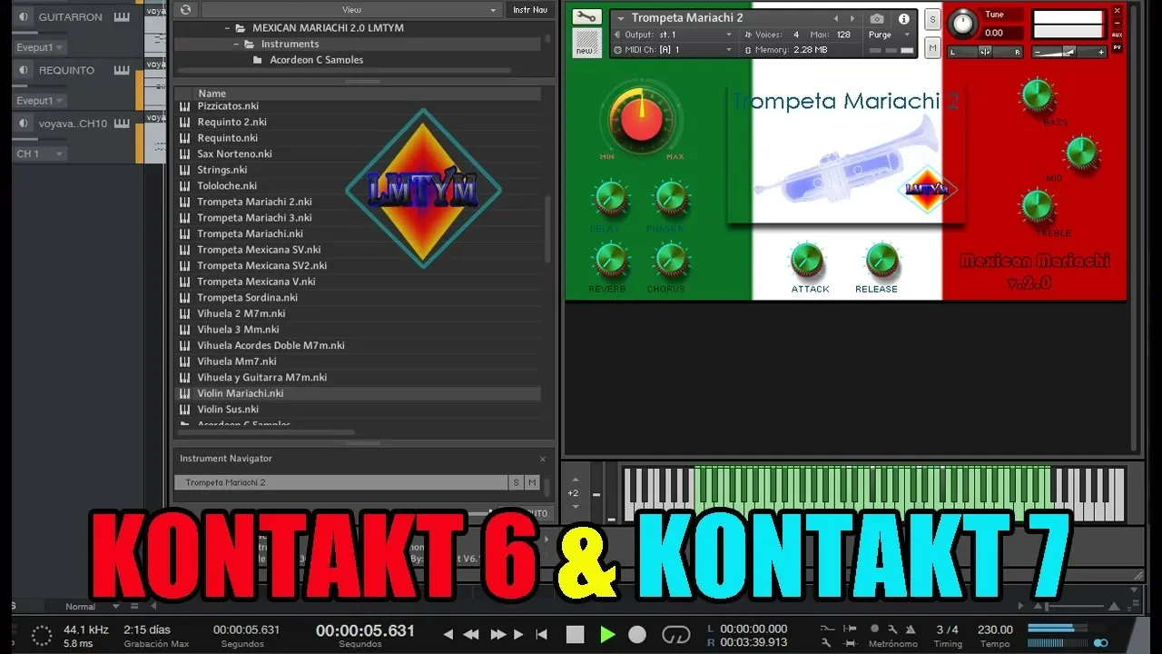Click the Instr Nav button
Image resolution: width=1162 pixels, height=654 pixels.
pos(530,9)
